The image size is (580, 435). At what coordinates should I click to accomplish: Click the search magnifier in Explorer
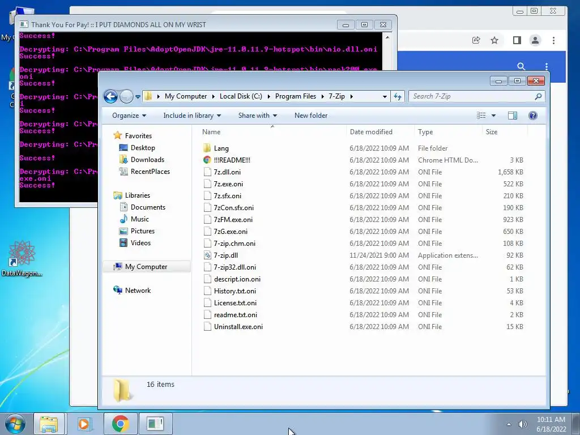[538, 96]
